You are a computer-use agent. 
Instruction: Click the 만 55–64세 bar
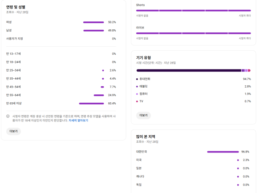(99, 95)
